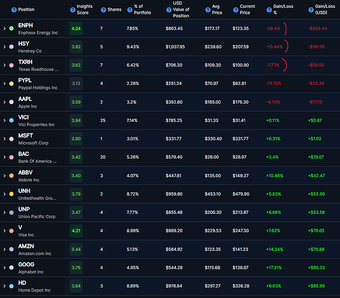Viewport: 340px width, 298px height.
Task: Click USD Value of Position help icon
Action: click(169, 10)
